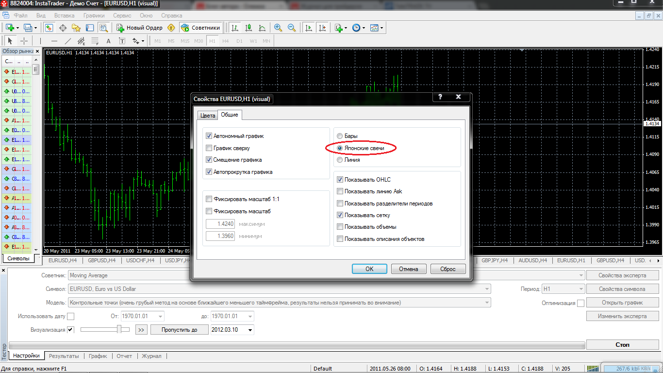
Task: Select the crosshair tool
Action: (x=23, y=41)
